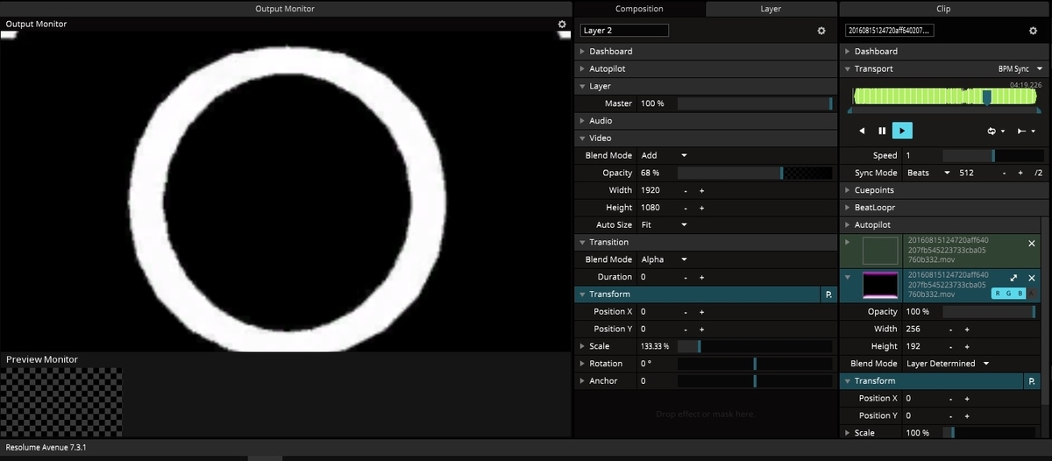Open Auto Size Fit dropdown
1052x461 pixels.
point(665,225)
